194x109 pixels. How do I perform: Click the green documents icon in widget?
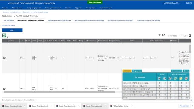pos(176,78)
